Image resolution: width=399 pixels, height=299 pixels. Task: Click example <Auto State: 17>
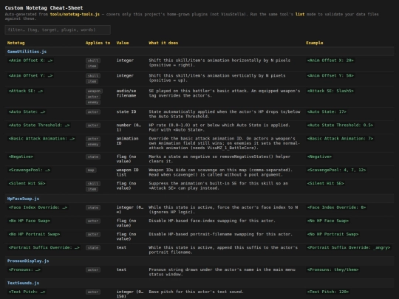(327, 111)
